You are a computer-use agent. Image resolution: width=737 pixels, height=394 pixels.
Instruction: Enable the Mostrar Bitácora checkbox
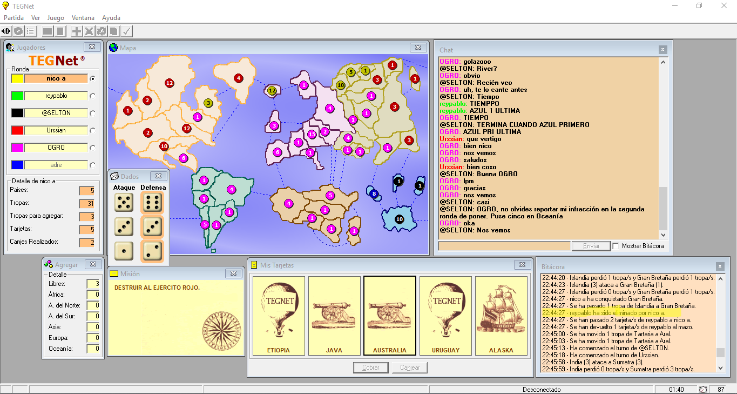click(x=616, y=246)
